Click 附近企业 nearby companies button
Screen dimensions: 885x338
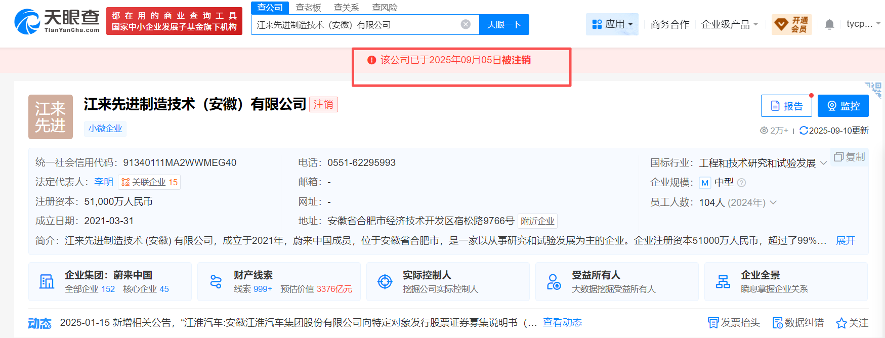coord(537,221)
